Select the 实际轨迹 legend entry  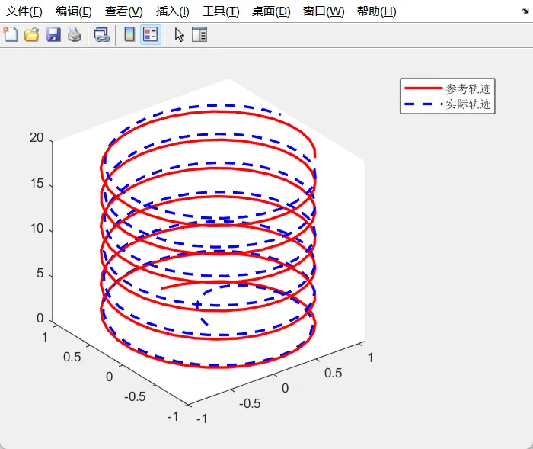tap(448, 104)
